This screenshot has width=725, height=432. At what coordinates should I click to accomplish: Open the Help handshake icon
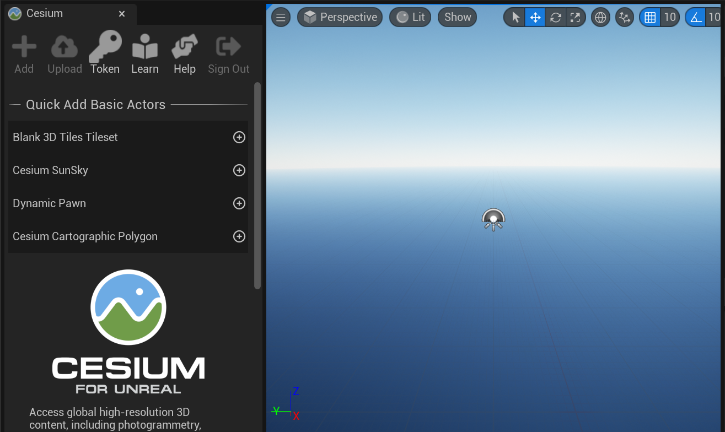coord(185,47)
